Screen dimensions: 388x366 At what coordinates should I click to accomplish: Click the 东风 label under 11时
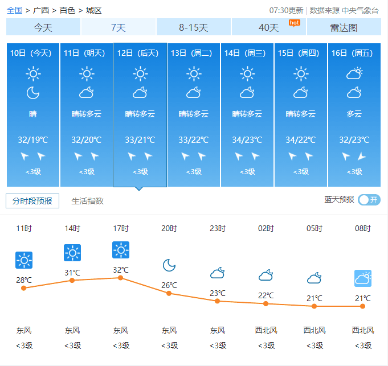point(24,330)
